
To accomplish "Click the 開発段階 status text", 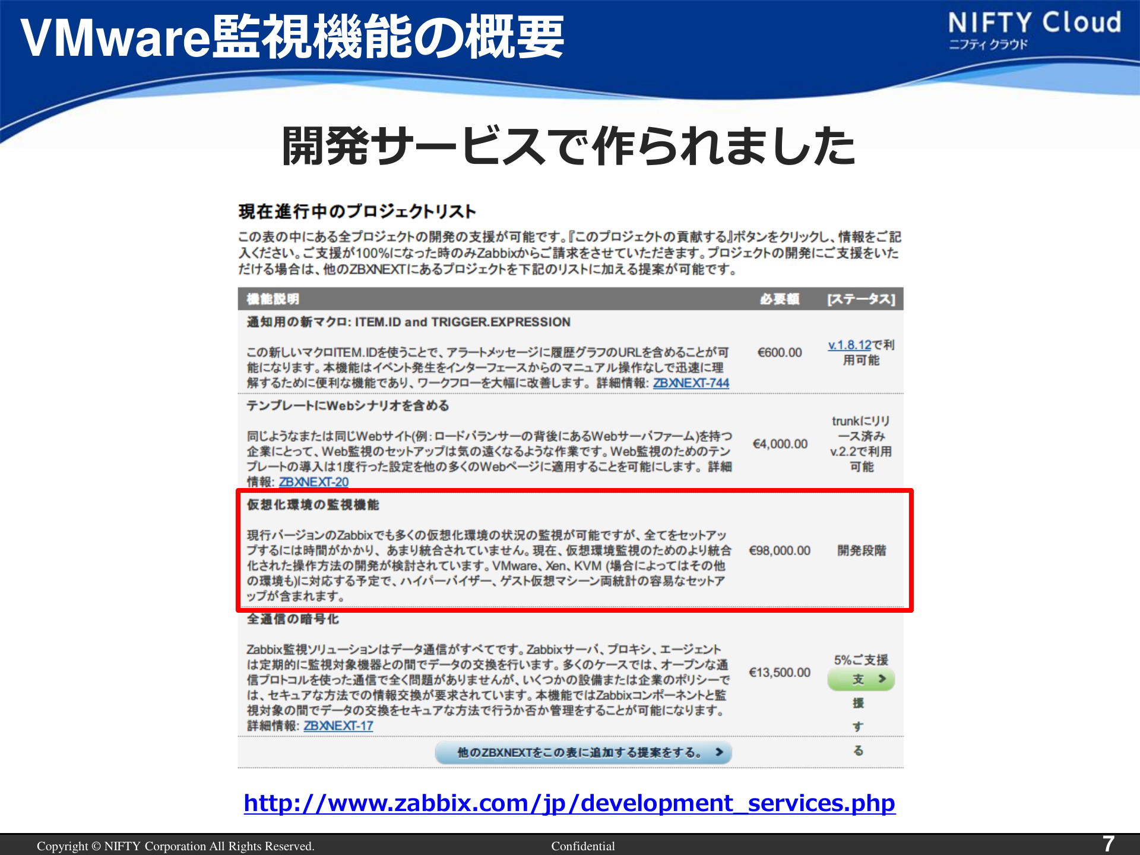I will (x=862, y=550).
